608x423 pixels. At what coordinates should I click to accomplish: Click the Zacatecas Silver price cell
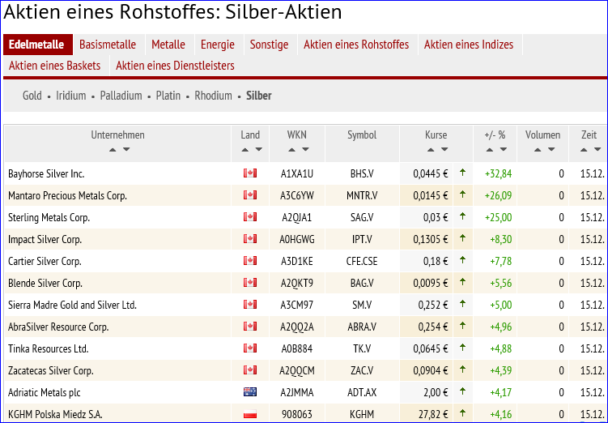(x=430, y=370)
